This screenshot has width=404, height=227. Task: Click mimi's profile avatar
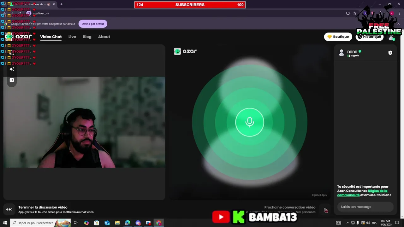(x=341, y=53)
